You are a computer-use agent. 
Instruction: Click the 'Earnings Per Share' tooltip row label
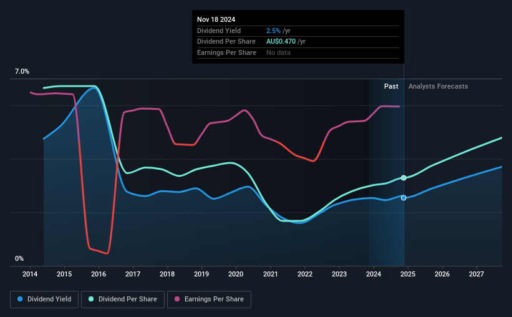[x=226, y=52]
